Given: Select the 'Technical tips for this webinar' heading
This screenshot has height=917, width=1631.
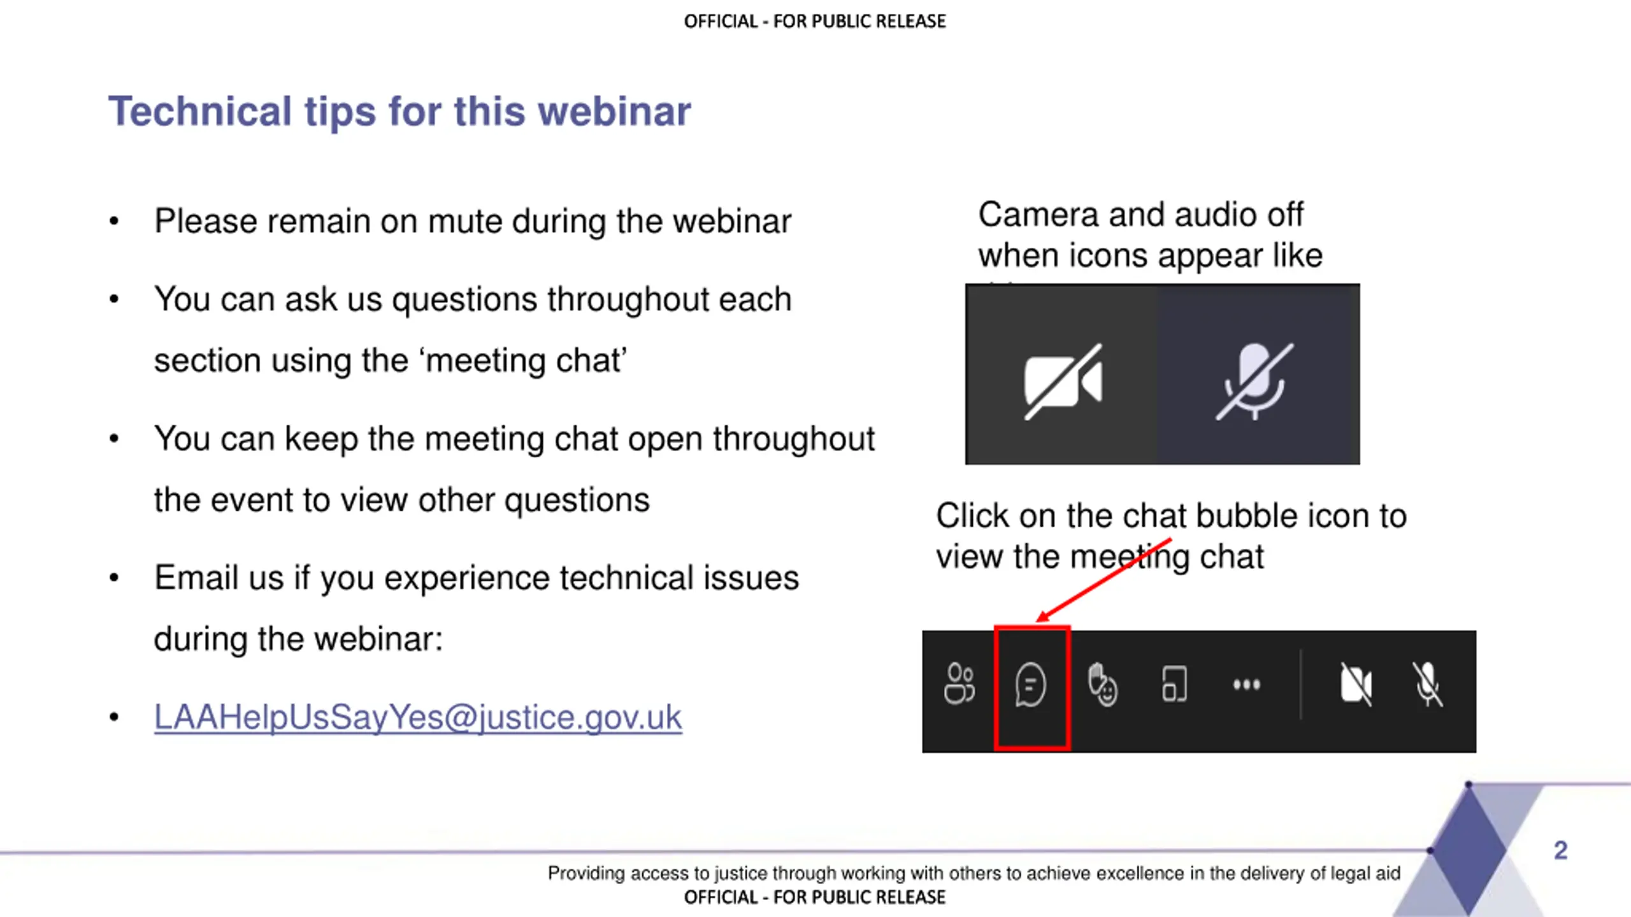Looking at the screenshot, I should click(399, 111).
